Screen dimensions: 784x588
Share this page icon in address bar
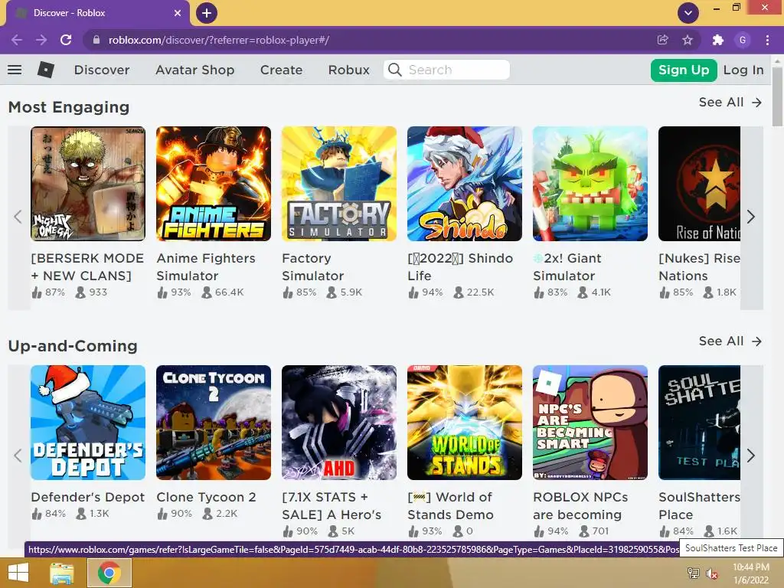662,40
